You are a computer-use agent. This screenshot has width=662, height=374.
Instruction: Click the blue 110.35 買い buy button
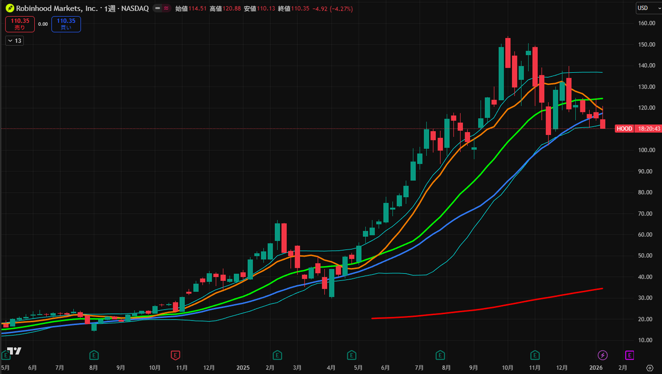coord(66,24)
